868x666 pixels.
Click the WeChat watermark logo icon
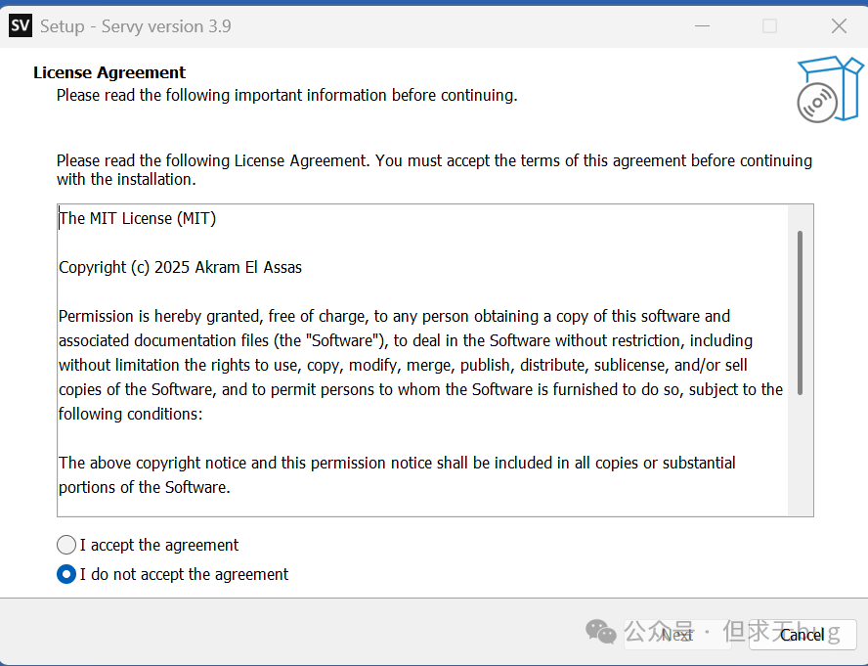coord(601,632)
